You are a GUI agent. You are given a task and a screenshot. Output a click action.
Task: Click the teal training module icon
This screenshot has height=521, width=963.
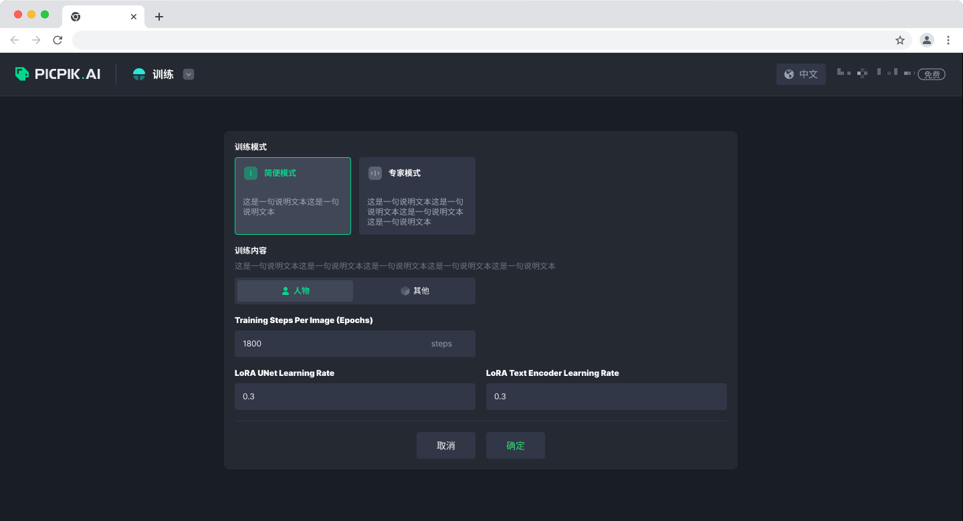tap(139, 74)
